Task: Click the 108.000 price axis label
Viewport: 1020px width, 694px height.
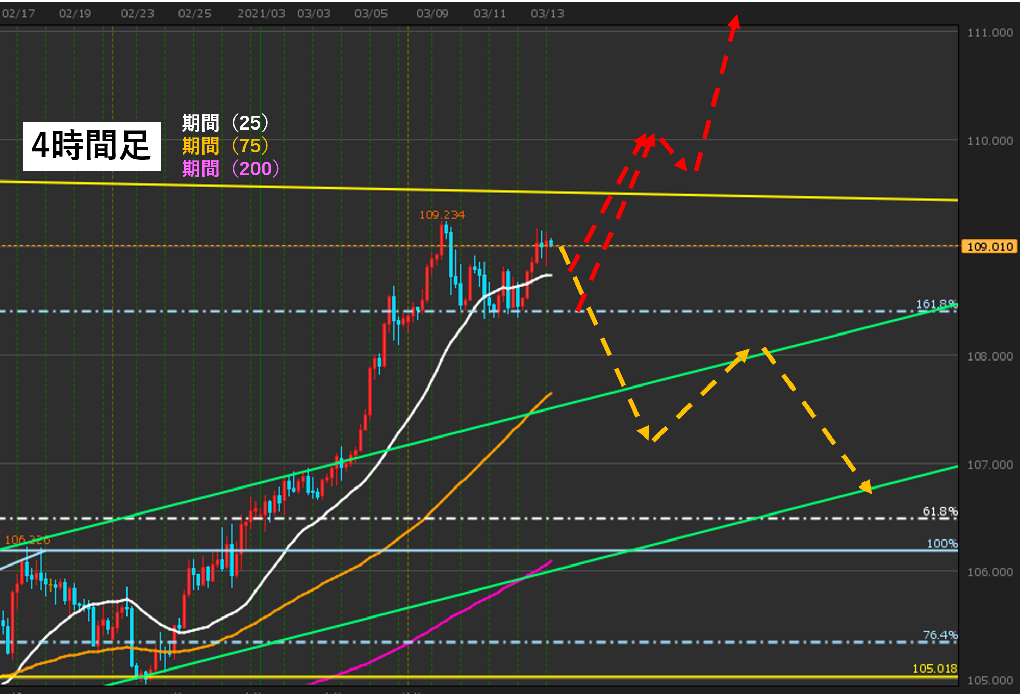Action: (989, 356)
